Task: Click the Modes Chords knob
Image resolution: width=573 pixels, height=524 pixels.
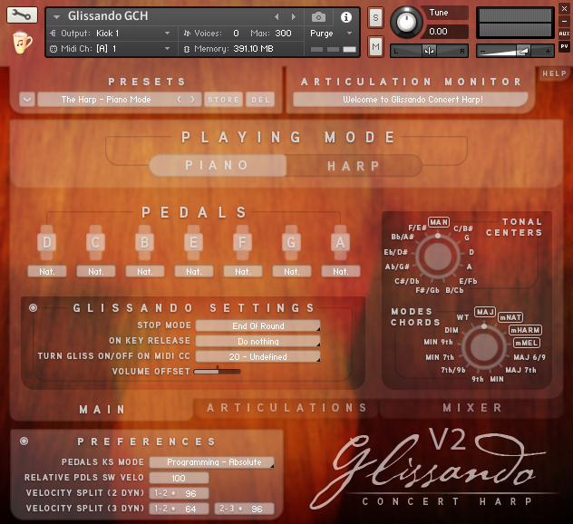Action: [484, 347]
